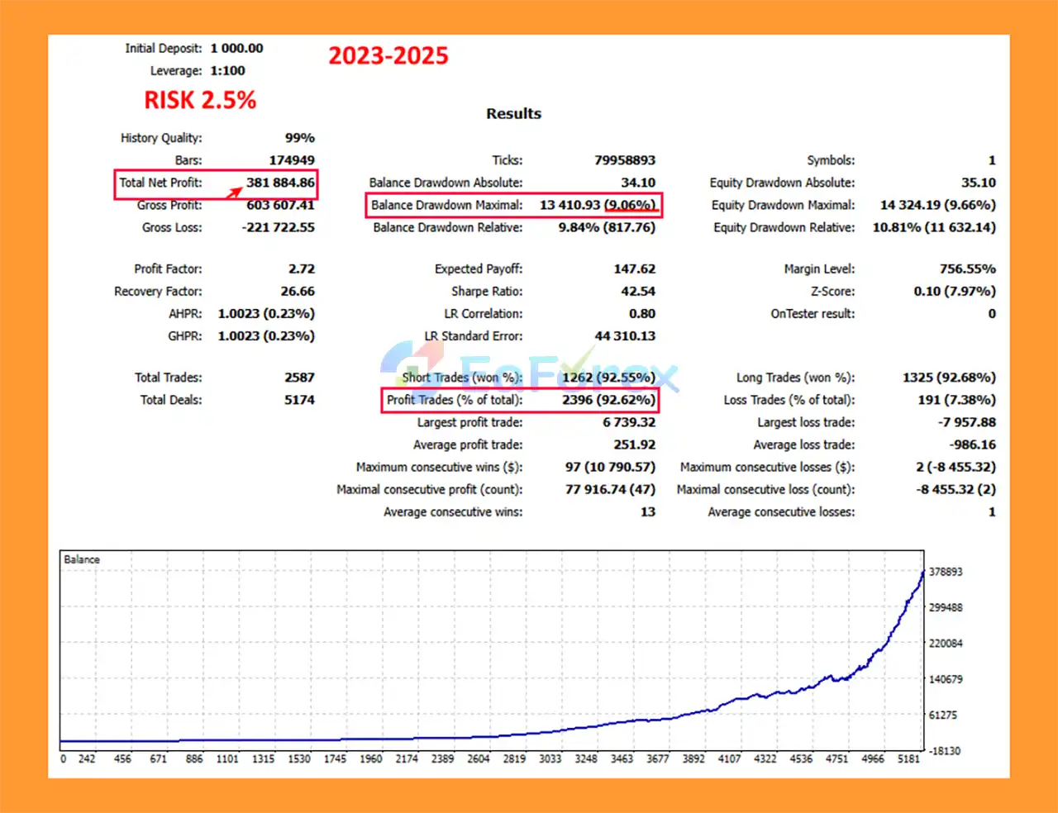This screenshot has height=813, width=1058.
Task: Click the 2023-2025 date range title
Action: tap(388, 55)
